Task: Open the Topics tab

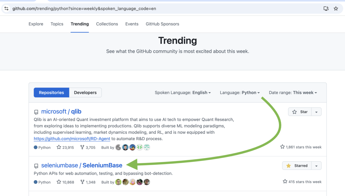Action: (57, 24)
